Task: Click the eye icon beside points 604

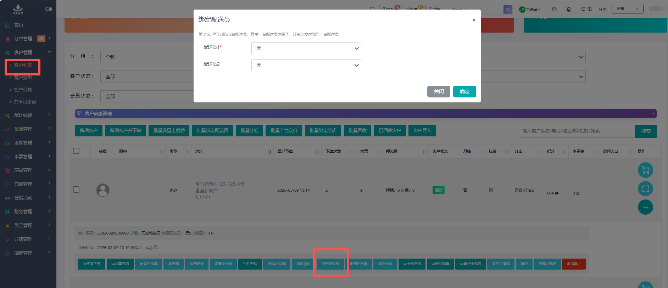Action: click(557, 193)
